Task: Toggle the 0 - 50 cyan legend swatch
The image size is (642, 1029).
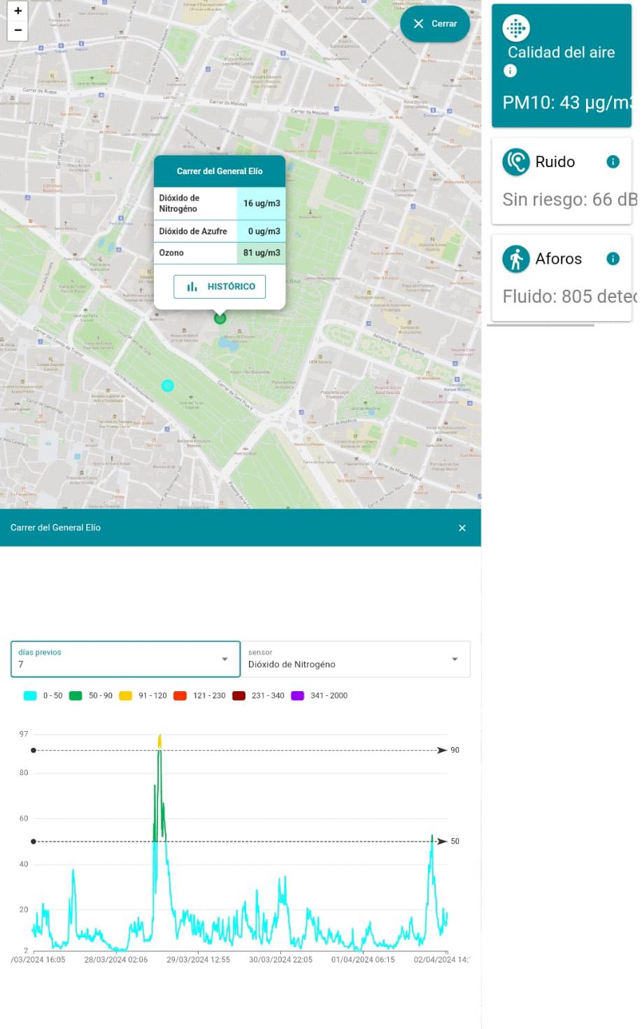Action: 30,696
